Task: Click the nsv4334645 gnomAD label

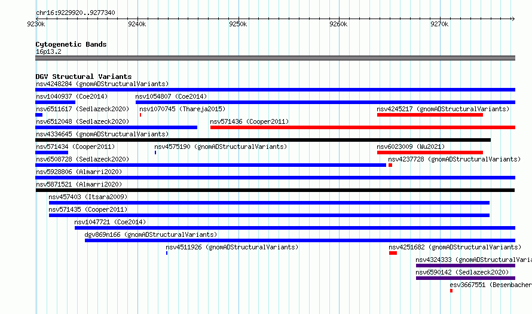Action: click(102, 134)
